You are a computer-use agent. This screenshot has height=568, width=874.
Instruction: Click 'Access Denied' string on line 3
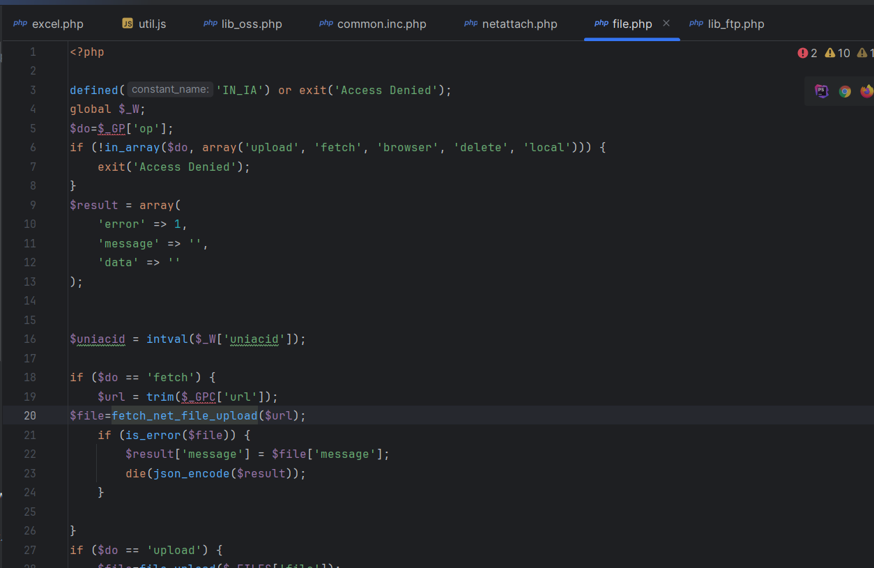(386, 90)
